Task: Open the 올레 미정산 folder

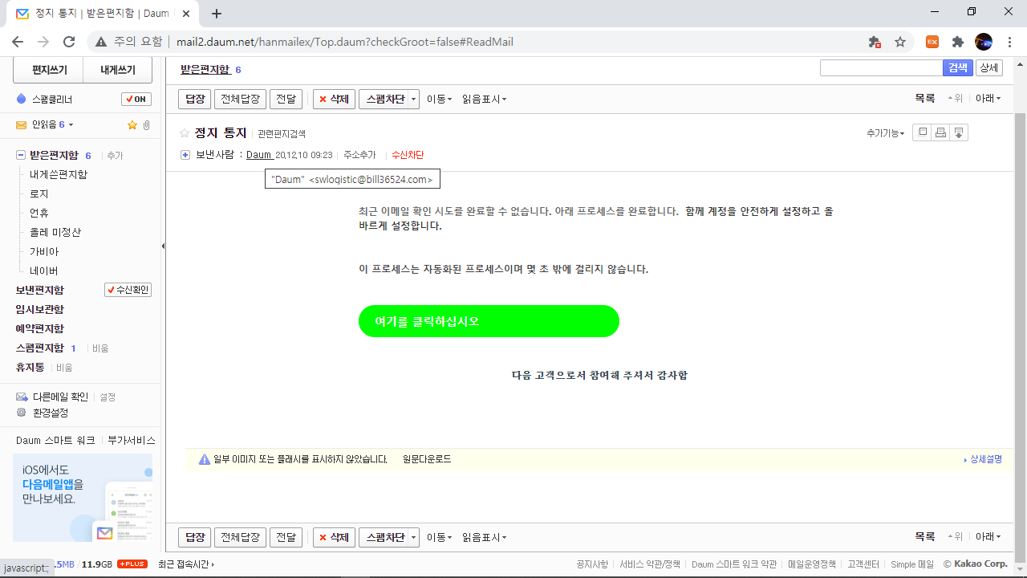Action: coord(55,232)
